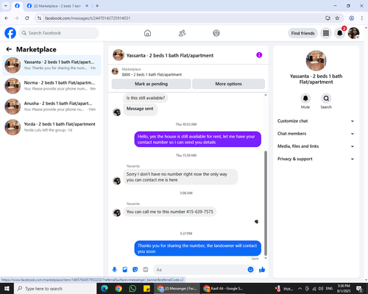
Task: Bookmark this page star icon
Action: [337, 18]
